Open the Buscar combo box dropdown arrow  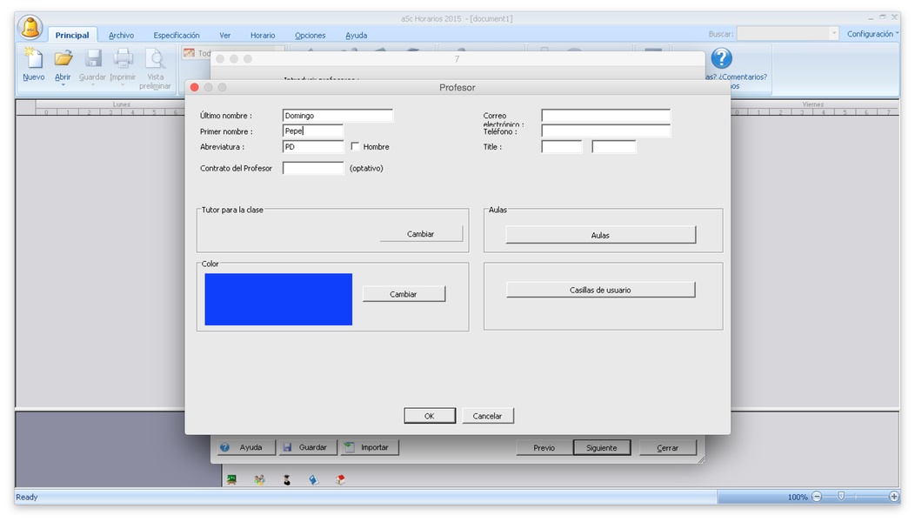pyautogui.click(x=833, y=34)
